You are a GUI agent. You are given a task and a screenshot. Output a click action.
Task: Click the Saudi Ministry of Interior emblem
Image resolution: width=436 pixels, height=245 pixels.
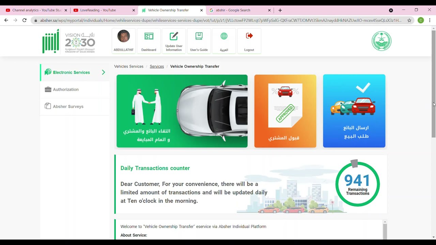click(x=381, y=41)
